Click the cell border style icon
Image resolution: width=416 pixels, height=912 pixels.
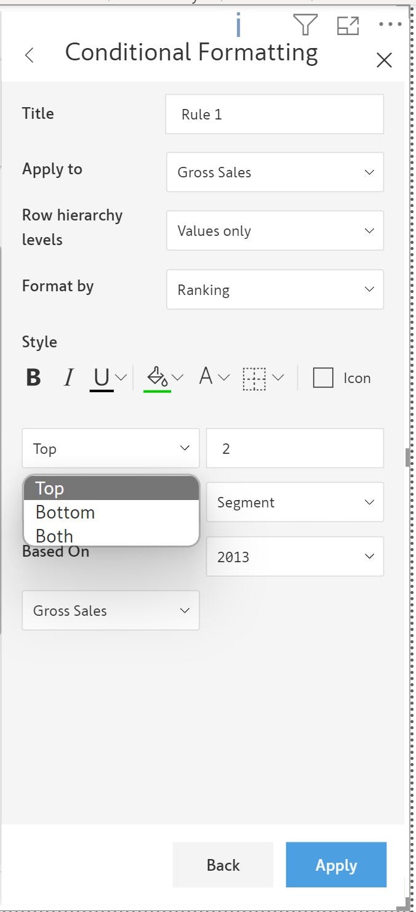pos(254,377)
